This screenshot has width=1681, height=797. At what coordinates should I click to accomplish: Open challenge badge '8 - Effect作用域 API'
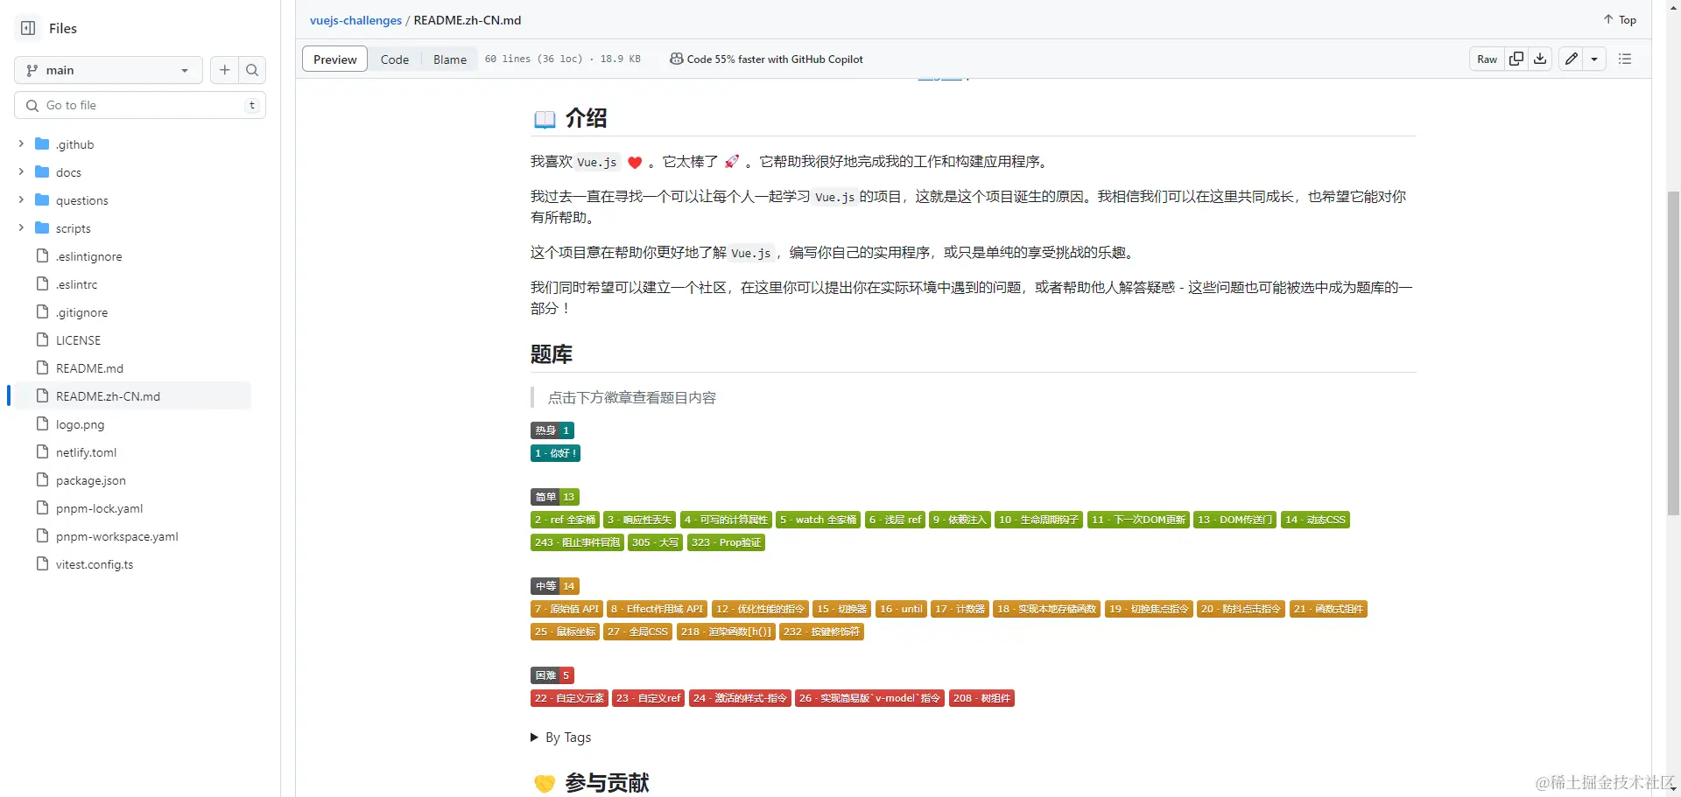657,609
